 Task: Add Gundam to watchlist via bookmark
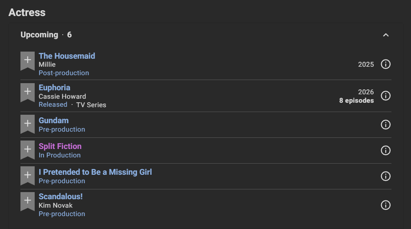click(28, 124)
